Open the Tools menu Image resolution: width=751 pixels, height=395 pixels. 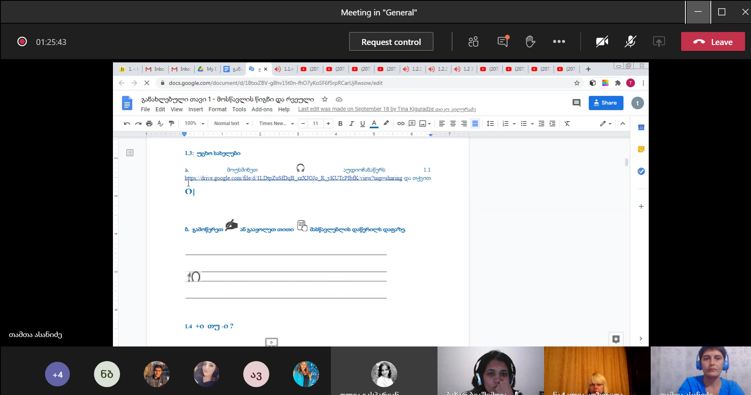(239, 109)
